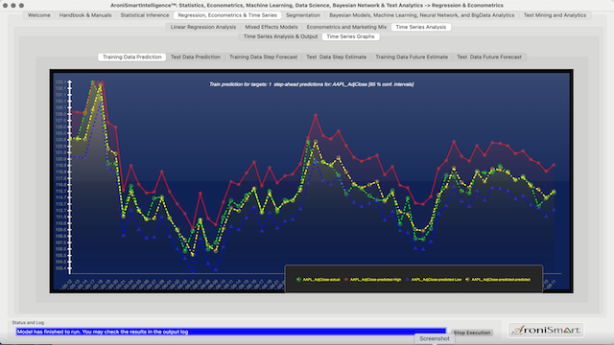
Task: Show Time Series Analysis & Output
Action: coord(280,36)
